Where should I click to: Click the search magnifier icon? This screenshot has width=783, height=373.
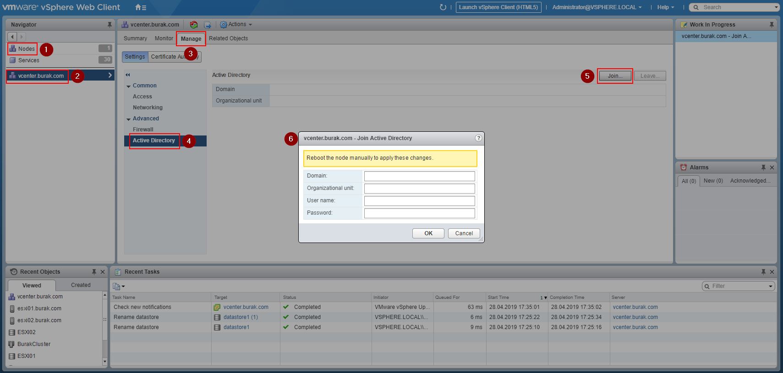click(696, 7)
